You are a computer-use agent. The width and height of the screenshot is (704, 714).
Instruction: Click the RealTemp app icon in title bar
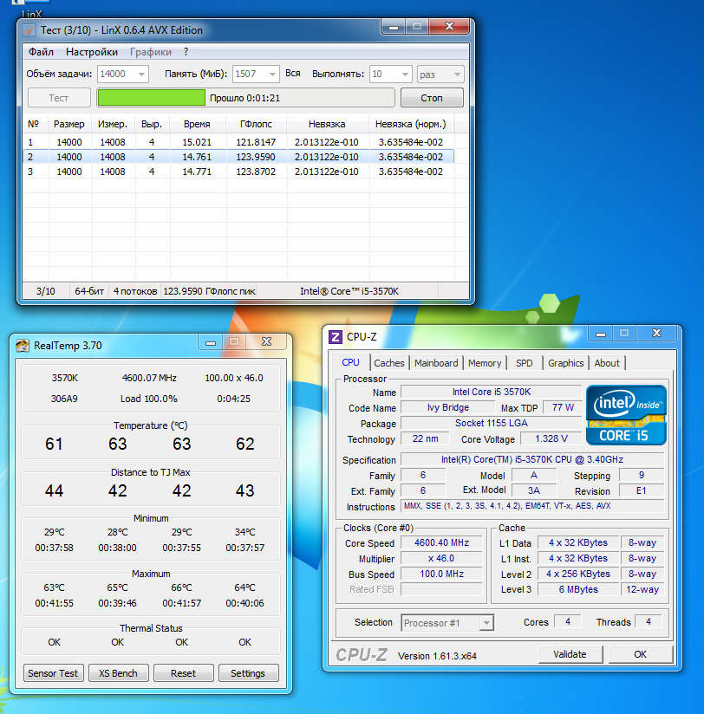(x=23, y=346)
